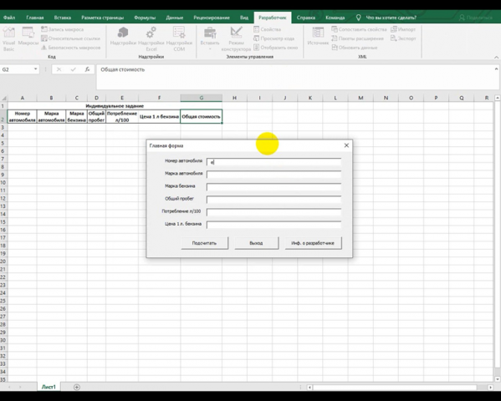The image size is (501, 401).
Task: Close the Главная форма dialog
Action: pyautogui.click(x=346, y=145)
